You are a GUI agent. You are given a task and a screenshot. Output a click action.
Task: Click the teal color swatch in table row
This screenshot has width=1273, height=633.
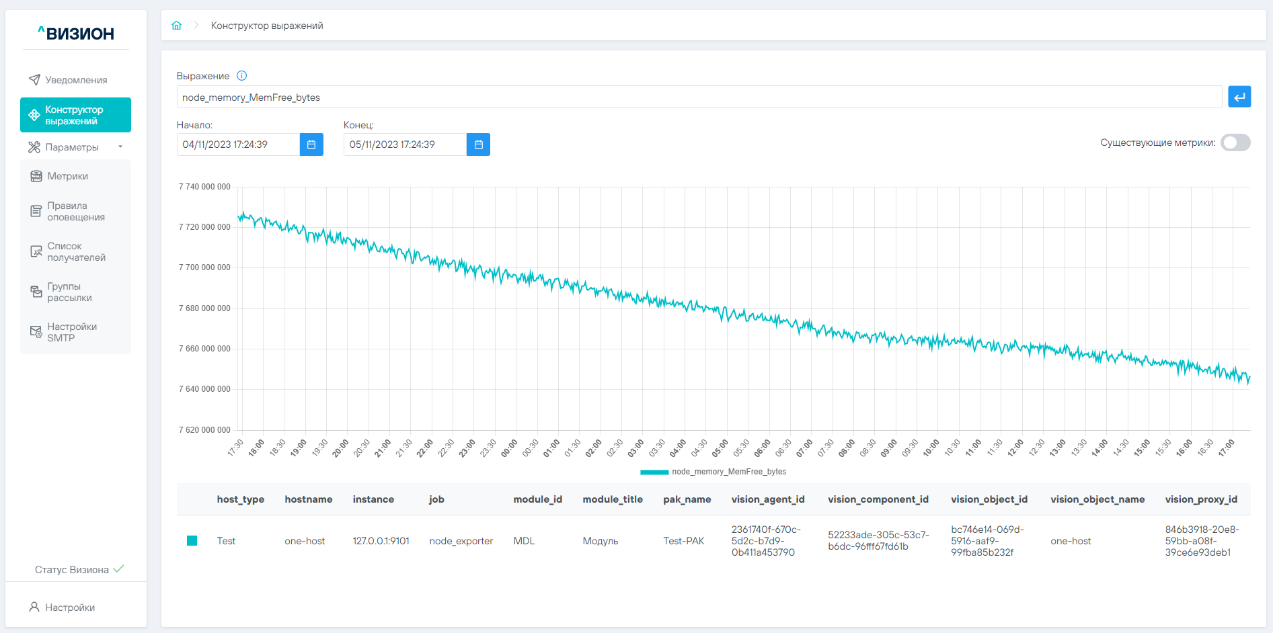pos(192,541)
